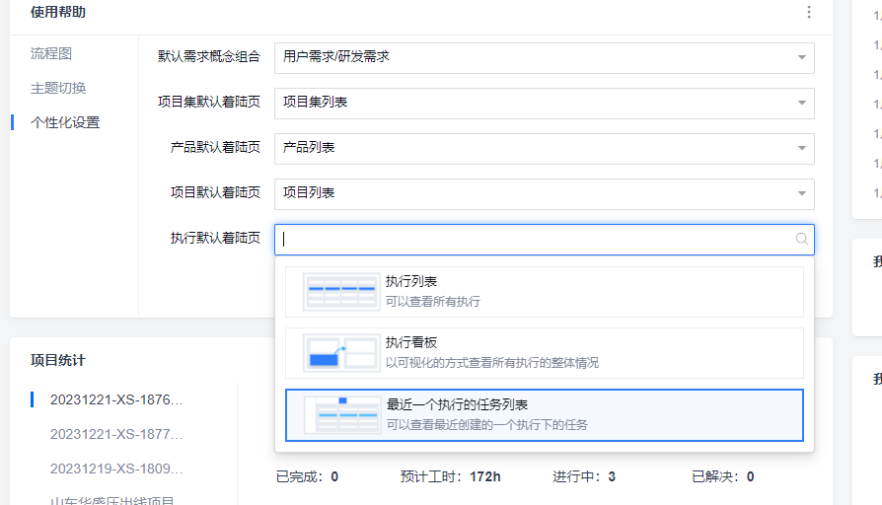Screen dimensions: 882x505
Task: Open the 主题切换 tab
Action: click(x=58, y=88)
